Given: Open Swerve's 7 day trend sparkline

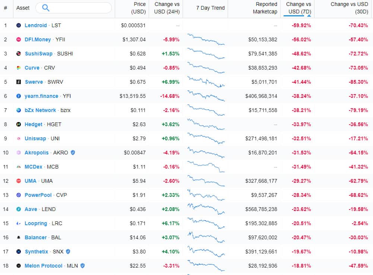Looking at the screenshot, I should (206, 82).
